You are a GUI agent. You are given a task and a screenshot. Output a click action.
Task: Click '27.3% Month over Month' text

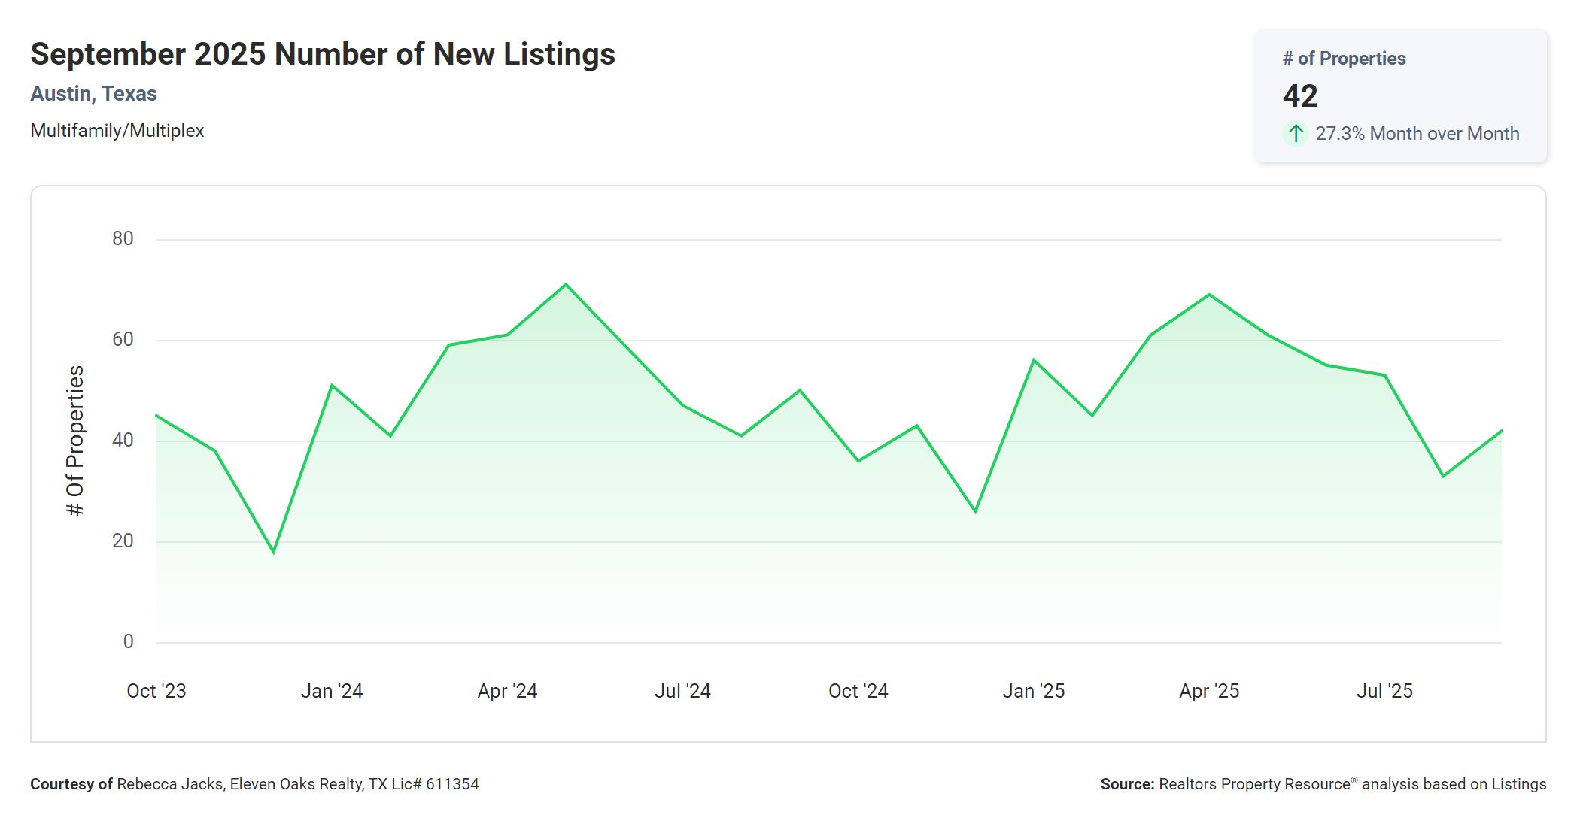click(1417, 134)
